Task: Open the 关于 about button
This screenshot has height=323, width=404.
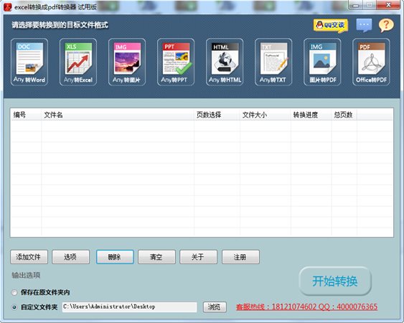Action: point(198,257)
